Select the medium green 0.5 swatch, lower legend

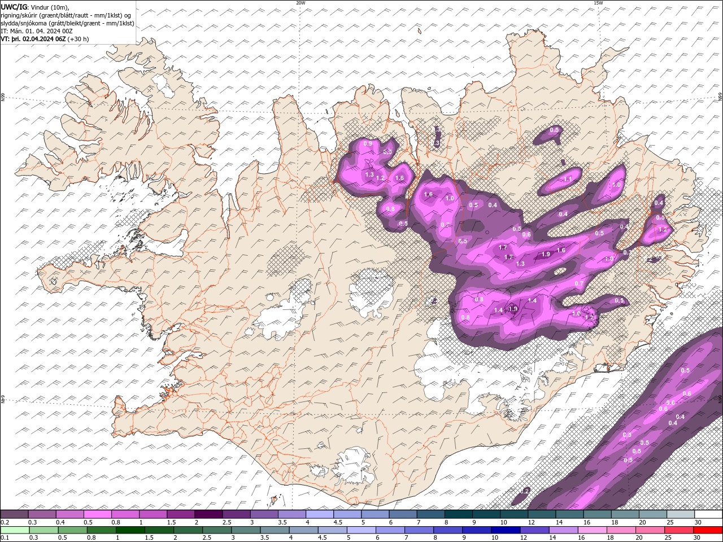pyautogui.click(x=73, y=530)
